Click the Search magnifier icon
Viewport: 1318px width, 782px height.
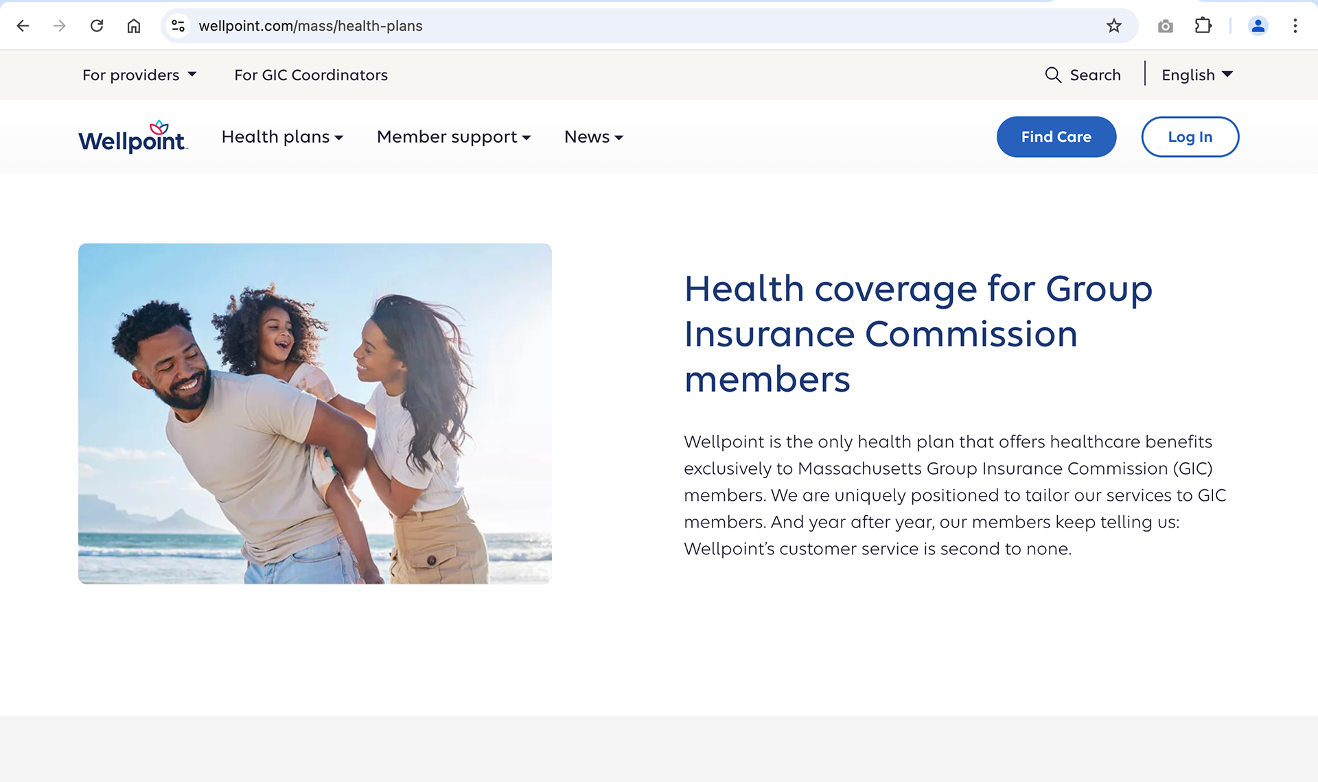pyautogui.click(x=1052, y=75)
